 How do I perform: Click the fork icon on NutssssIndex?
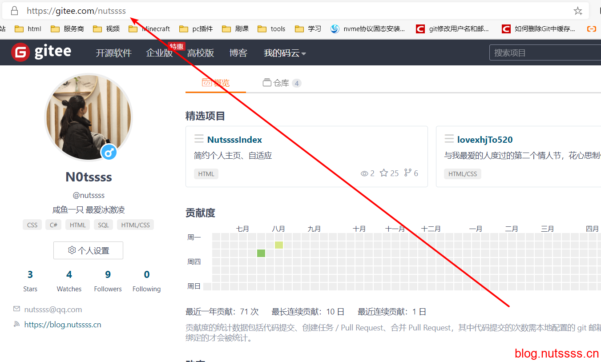coord(407,173)
